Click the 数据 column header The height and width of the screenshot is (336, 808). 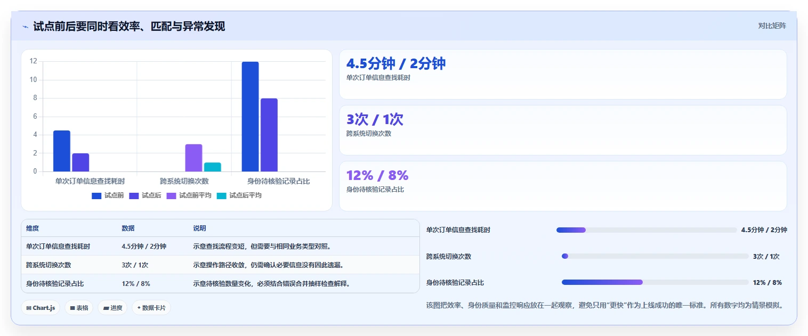(128, 228)
